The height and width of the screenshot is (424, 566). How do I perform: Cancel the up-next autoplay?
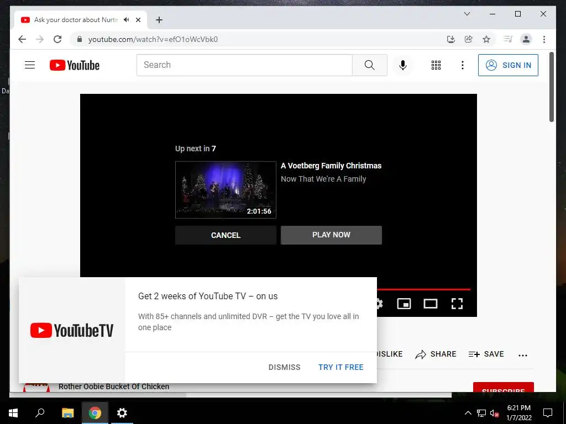(x=226, y=235)
